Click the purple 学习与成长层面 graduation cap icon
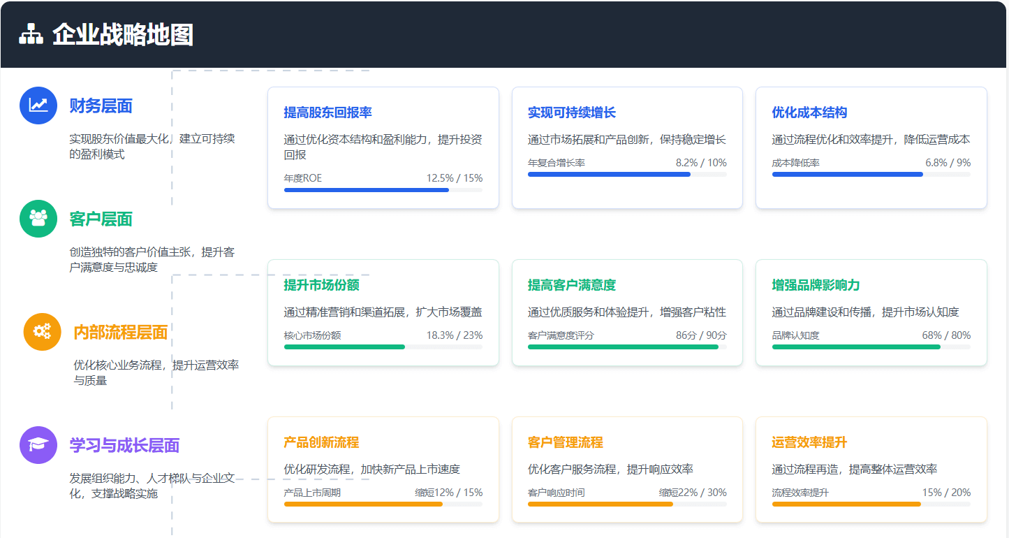This screenshot has width=1009, height=538. tap(38, 444)
